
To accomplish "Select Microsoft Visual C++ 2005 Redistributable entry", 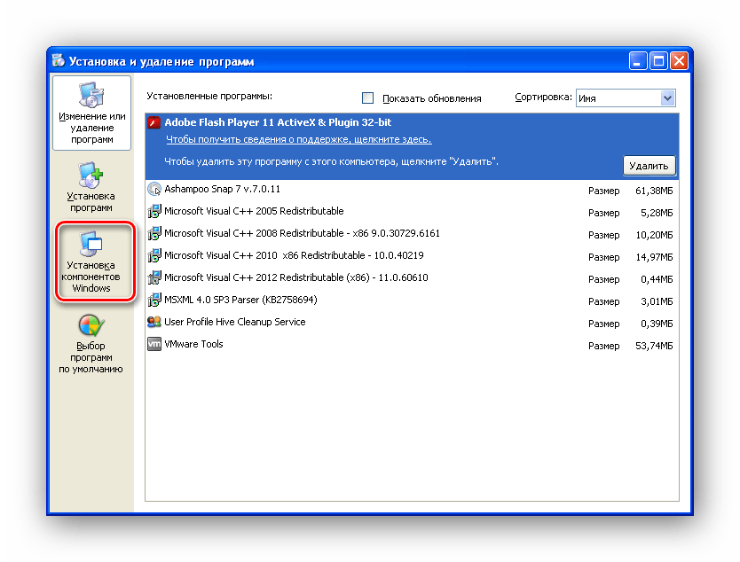I will 254,212.
